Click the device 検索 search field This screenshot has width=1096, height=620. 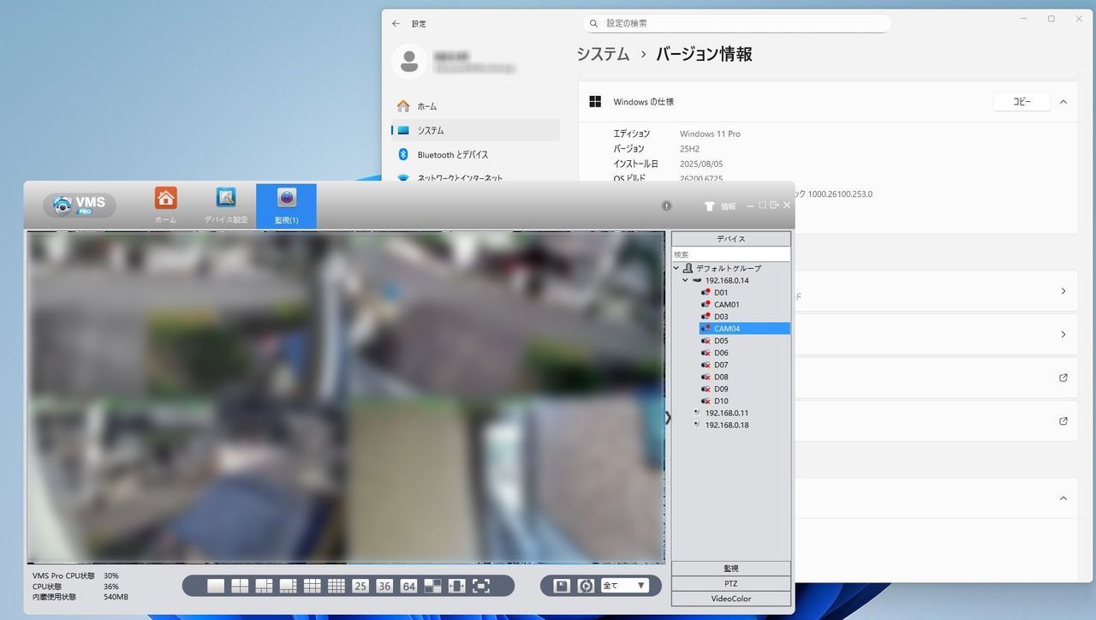[x=730, y=254]
